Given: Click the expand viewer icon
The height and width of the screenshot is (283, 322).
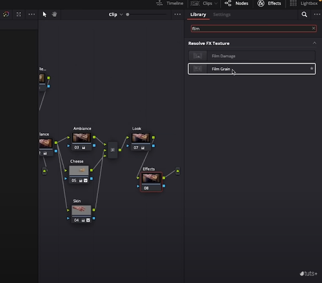Looking at the screenshot, I should pos(19,14).
